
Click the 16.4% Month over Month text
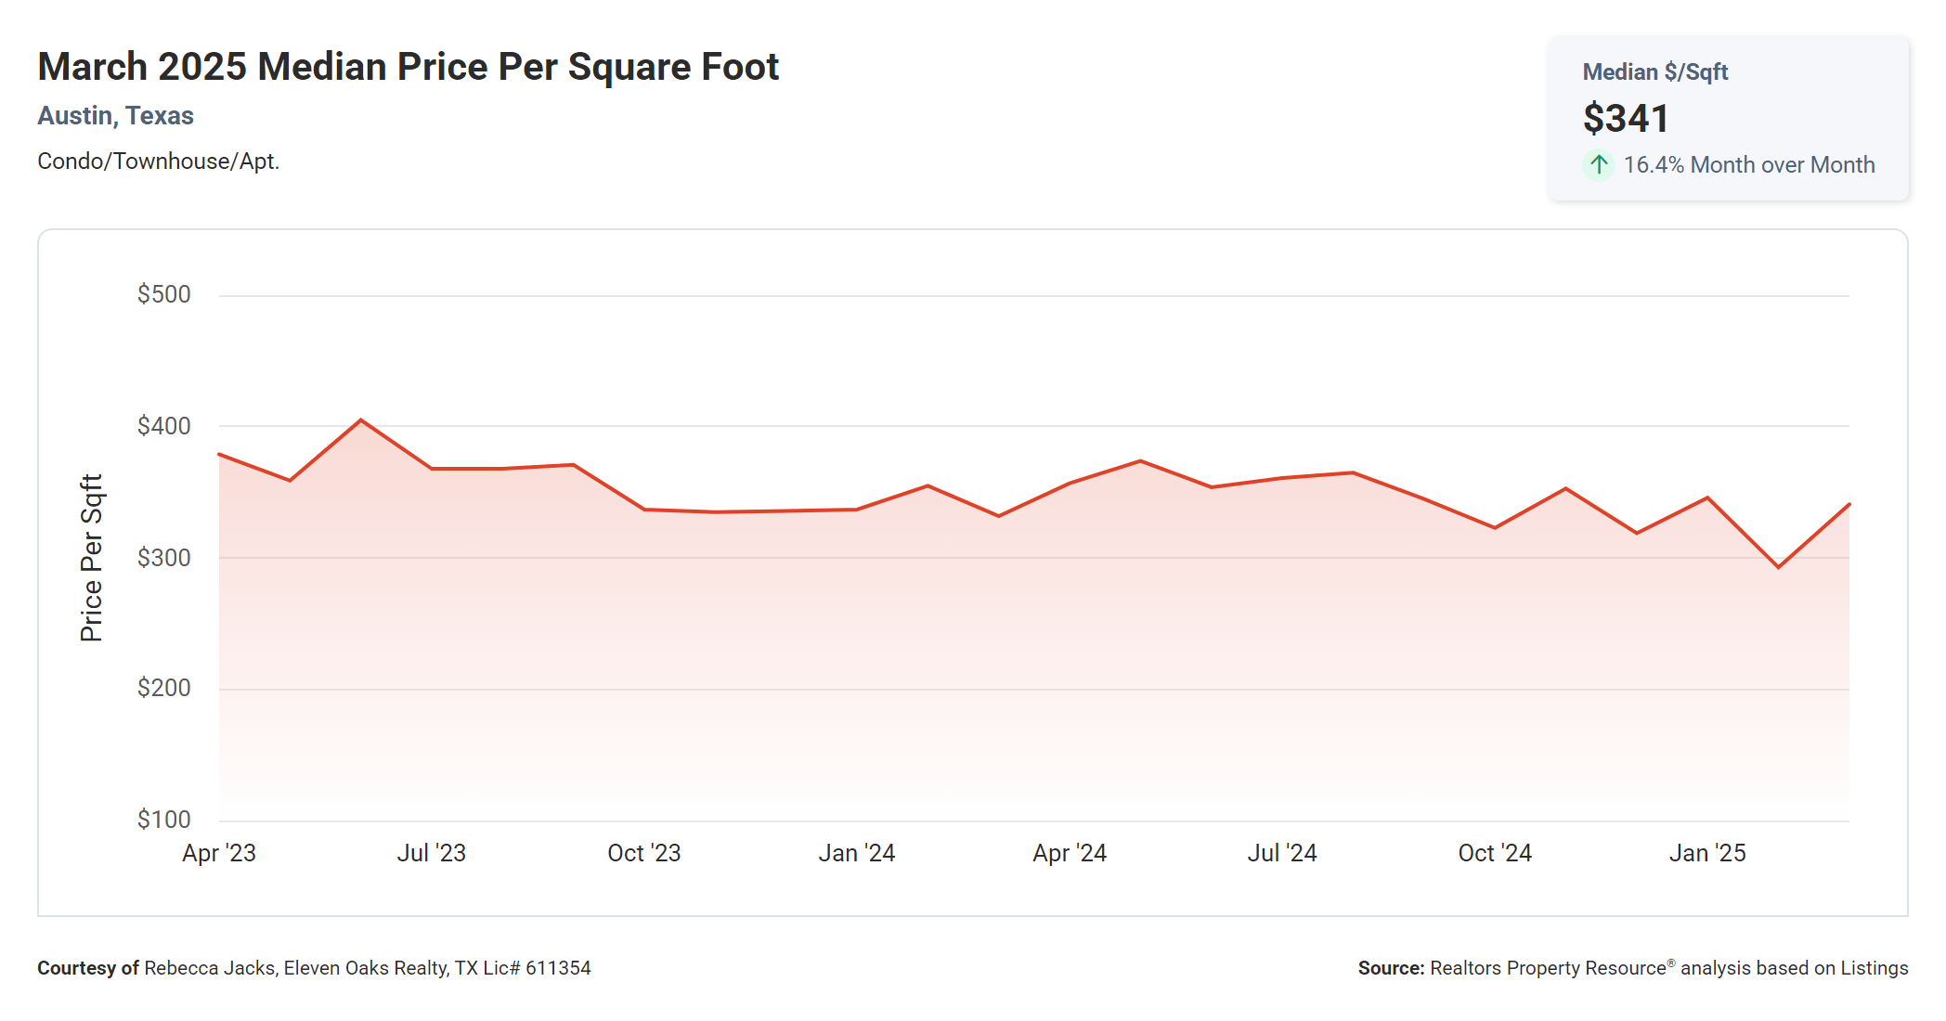point(1748,165)
